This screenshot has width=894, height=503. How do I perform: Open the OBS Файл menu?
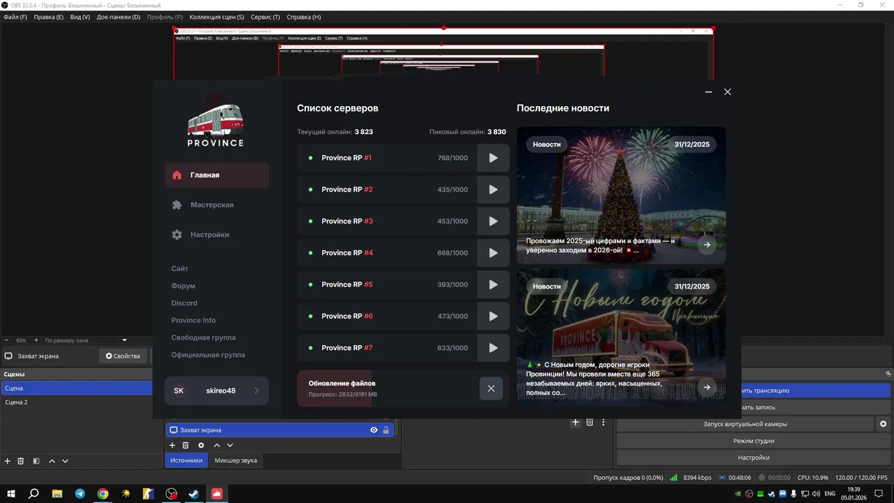(x=15, y=17)
